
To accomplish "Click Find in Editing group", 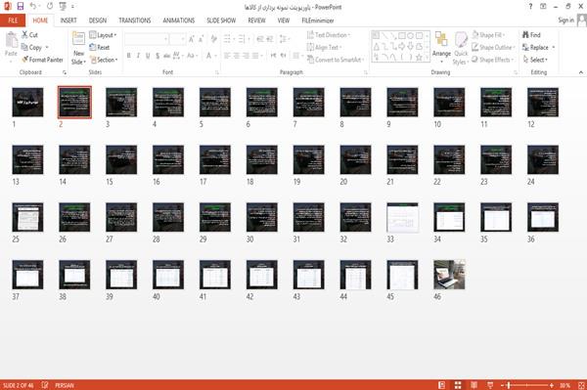I will tap(531, 35).
